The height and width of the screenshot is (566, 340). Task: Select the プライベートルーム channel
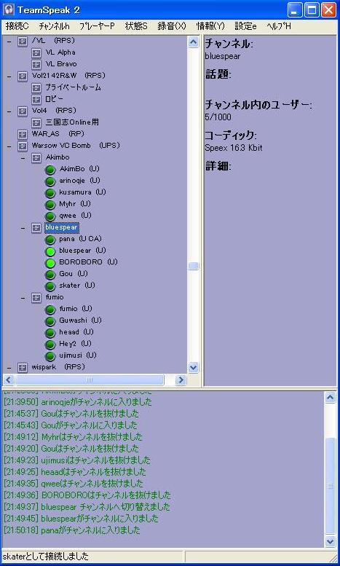73,87
